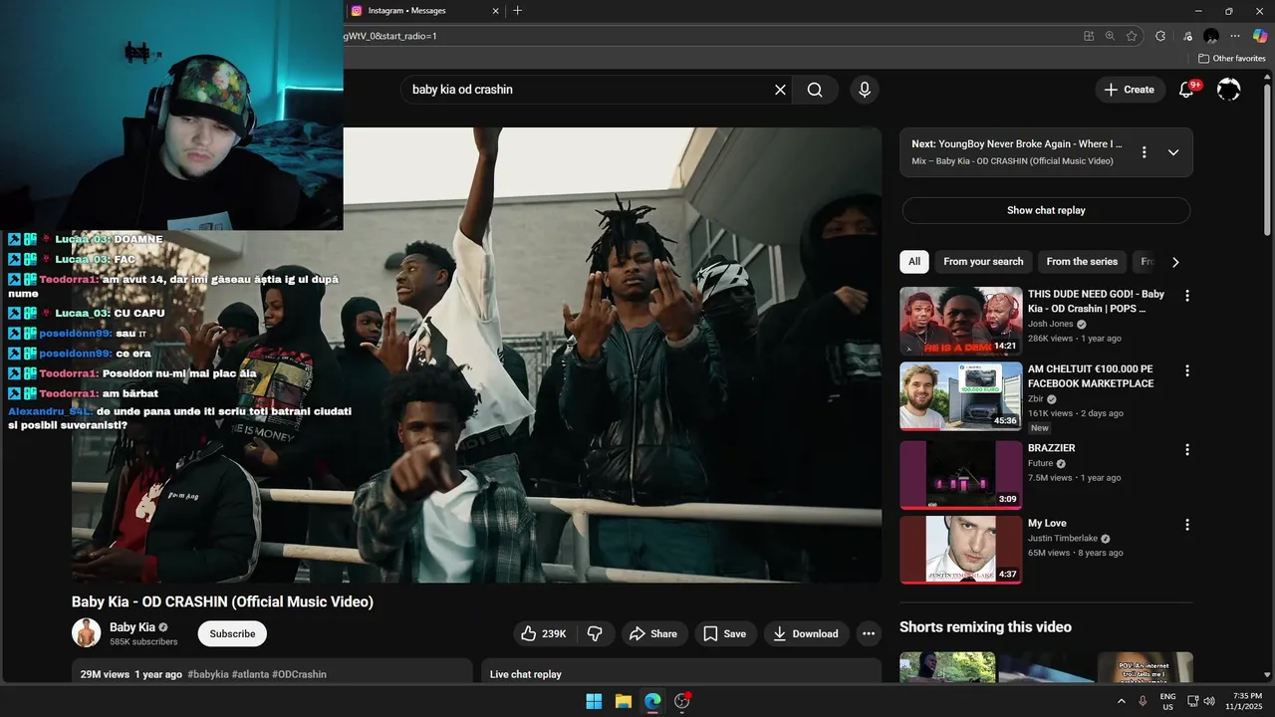Start voice search with the microphone icon
This screenshot has height=717, width=1275.
(x=865, y=90)
